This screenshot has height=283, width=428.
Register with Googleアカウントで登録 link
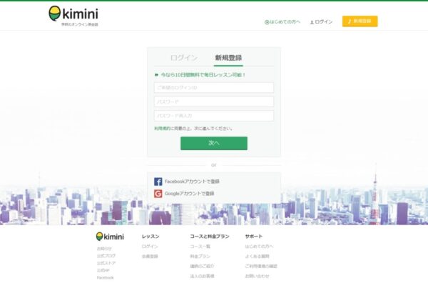point(190,194)
